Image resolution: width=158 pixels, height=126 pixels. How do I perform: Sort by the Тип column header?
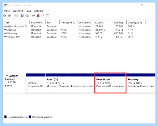[x=52, y=23]
